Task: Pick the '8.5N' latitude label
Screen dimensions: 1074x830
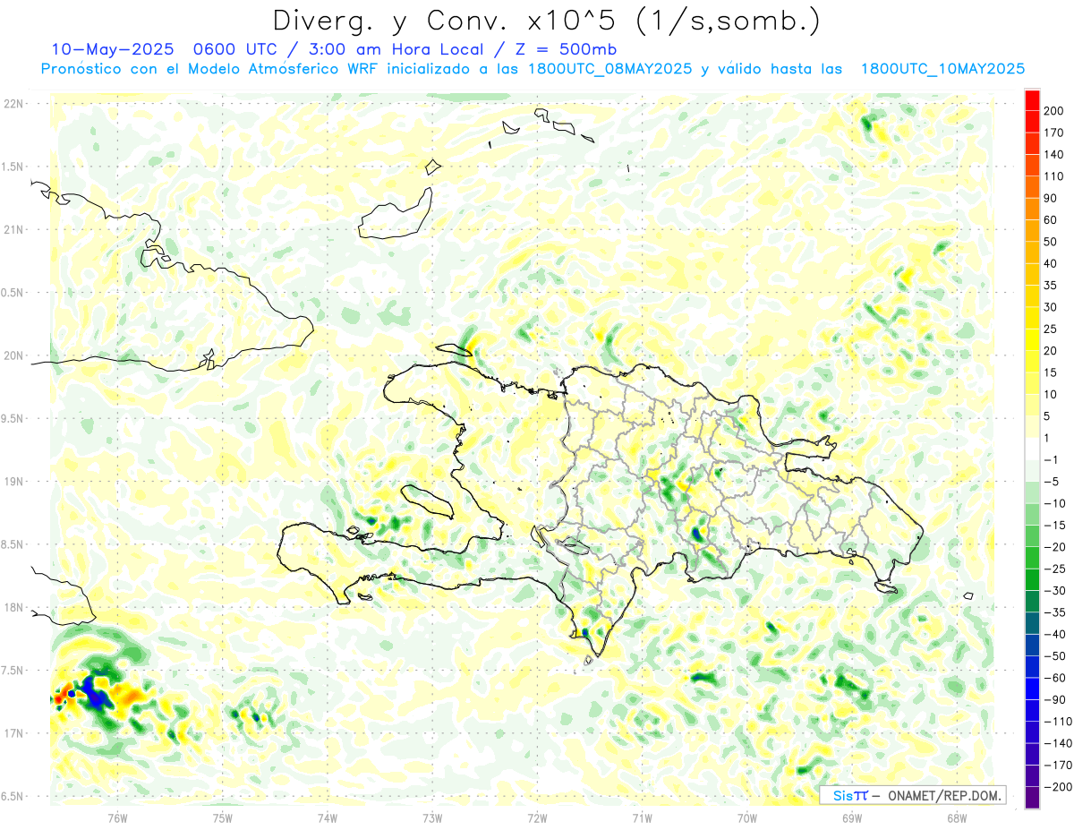Action: [x=12, y=544]
